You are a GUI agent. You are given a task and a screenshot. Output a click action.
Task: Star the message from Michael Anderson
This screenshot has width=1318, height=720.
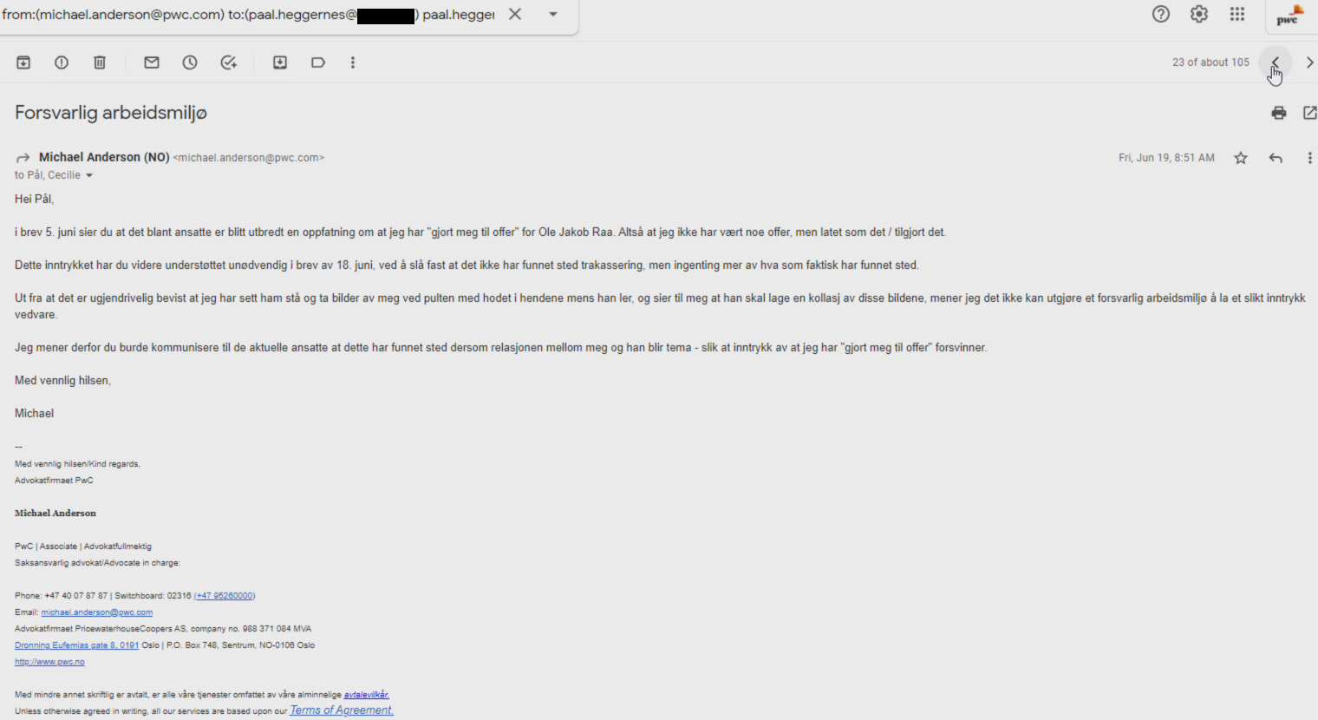point(1241,158)
